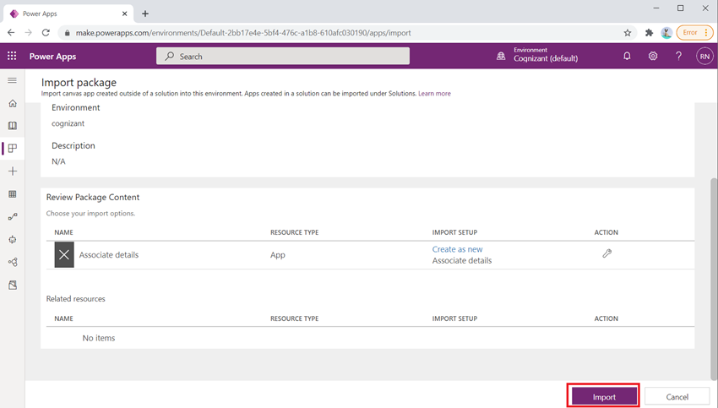Screen dimensions: 718x408
Task: Go back in browser history
Action: [x=11, y=32]
